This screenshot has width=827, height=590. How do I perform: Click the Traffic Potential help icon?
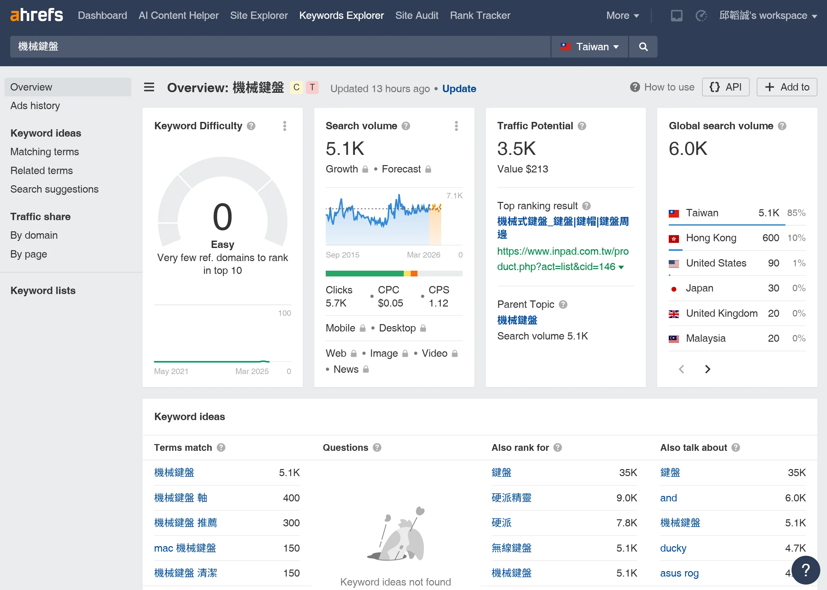click(x=582, y=126)
